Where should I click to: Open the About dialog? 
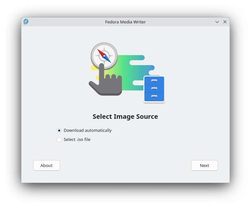[x=46, y=165]
